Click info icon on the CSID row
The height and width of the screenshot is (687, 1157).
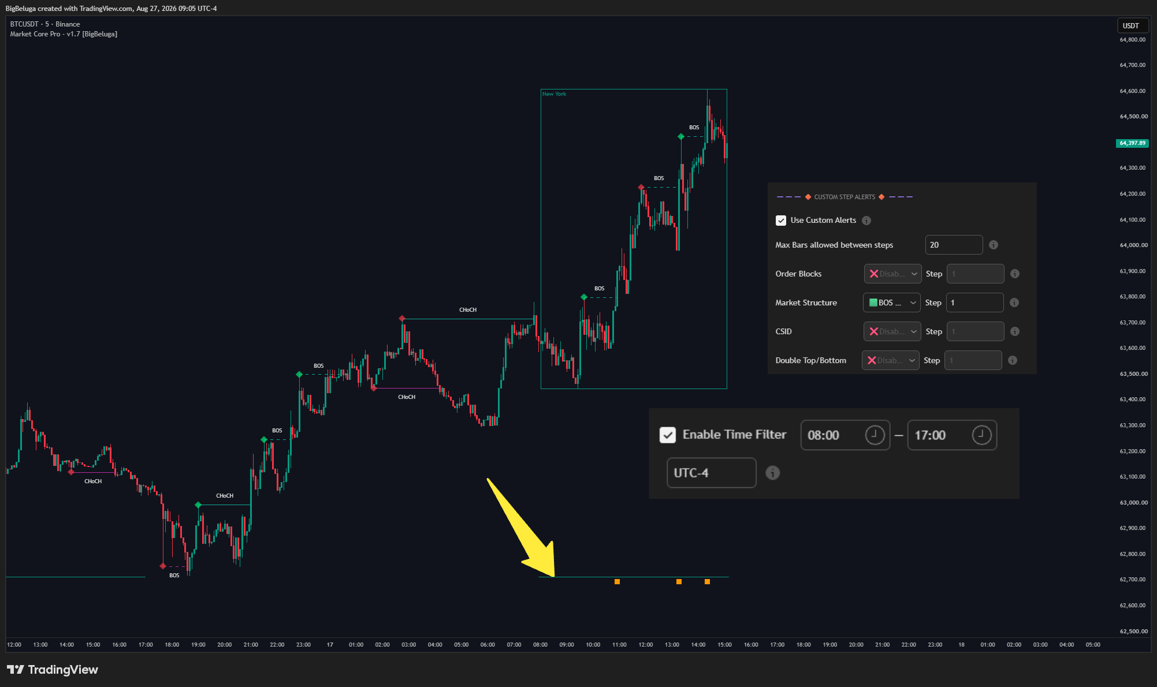[1015, 331]
